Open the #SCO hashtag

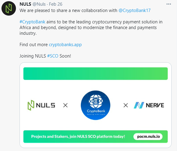click(53, 56)
